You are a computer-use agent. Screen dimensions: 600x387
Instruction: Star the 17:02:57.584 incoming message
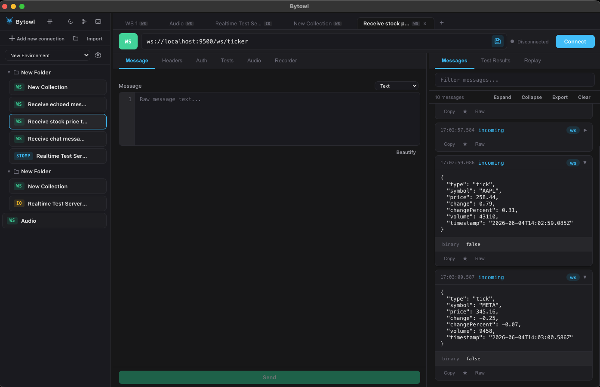pos(465,144)
